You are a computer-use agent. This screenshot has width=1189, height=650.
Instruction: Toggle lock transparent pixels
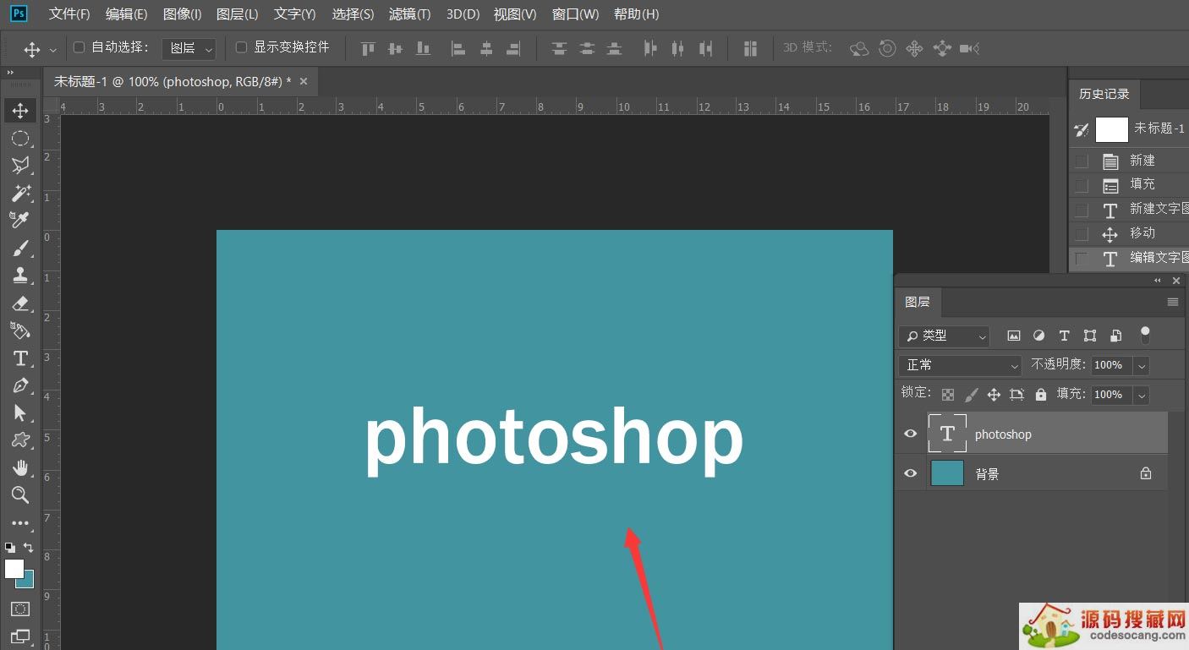tap(948, 395)
